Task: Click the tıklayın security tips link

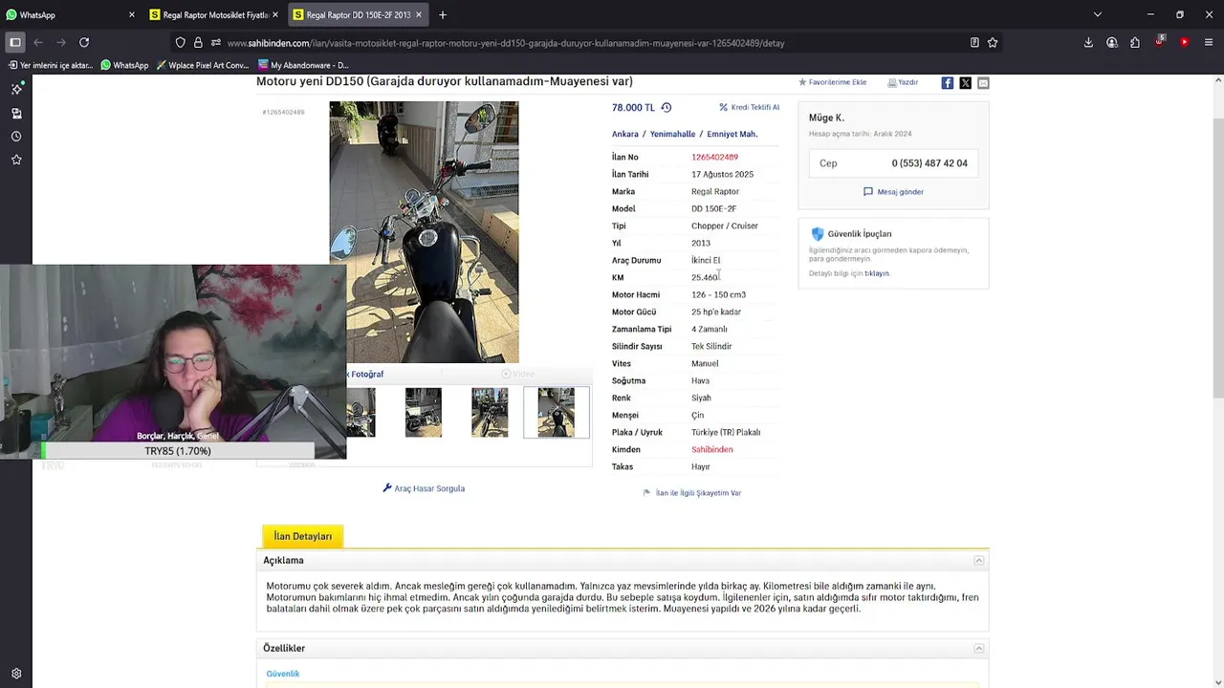Action: [877, 273]
